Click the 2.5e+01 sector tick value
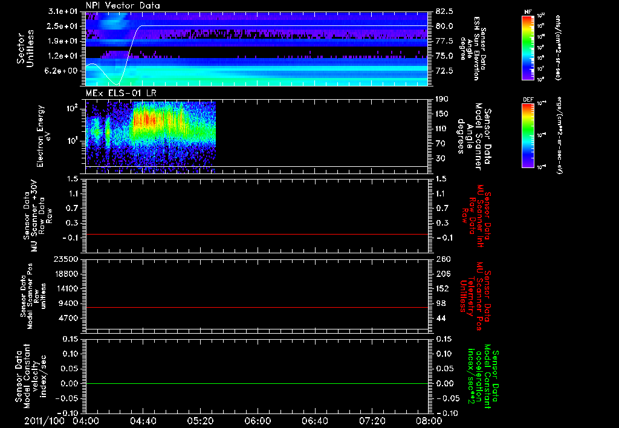Screen dimensions: 619x428 pos(63,26)
